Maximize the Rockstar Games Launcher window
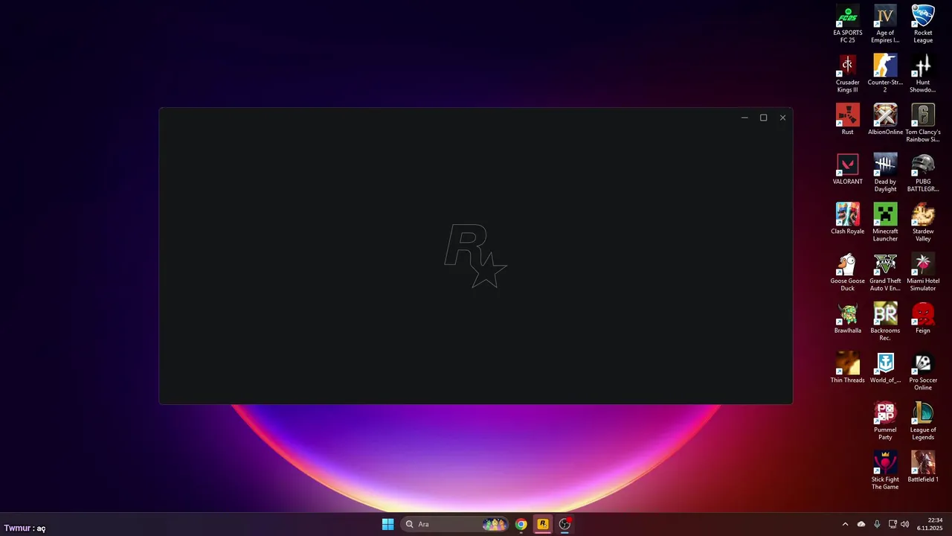 coord(763,118)
